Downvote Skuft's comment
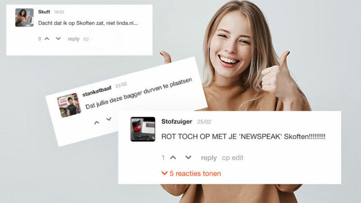 pos(58,39)
